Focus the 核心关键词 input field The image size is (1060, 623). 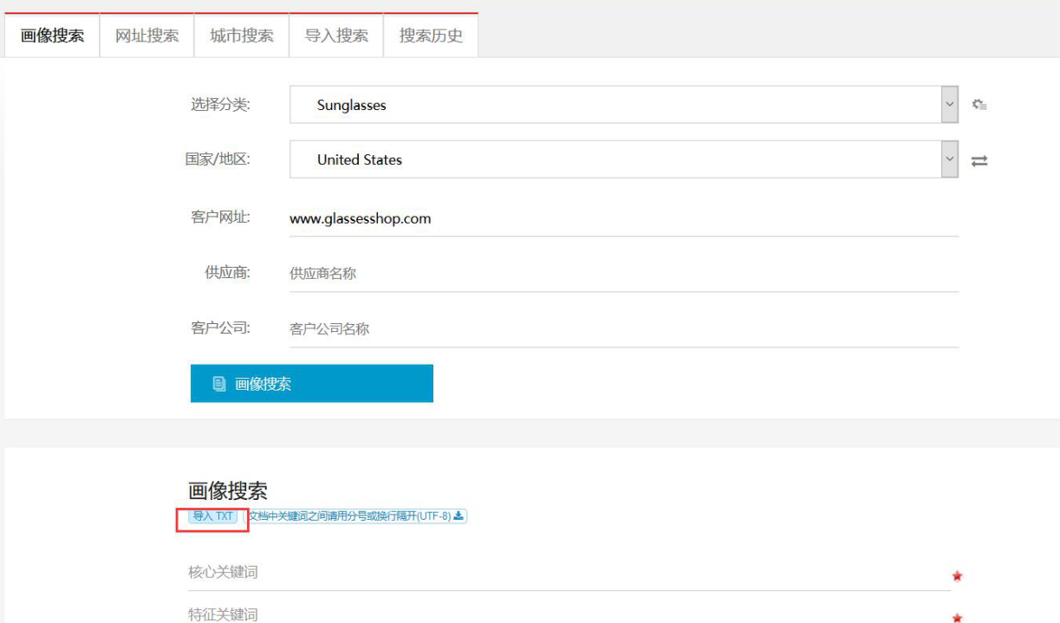point(563,573)
